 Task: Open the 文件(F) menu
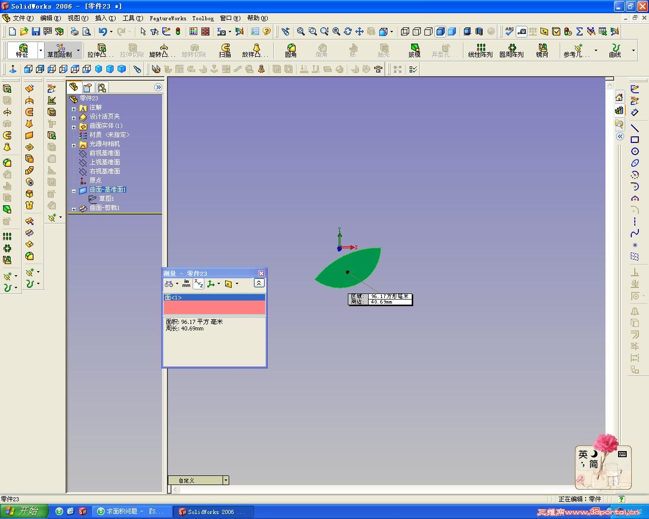point(23,18)
